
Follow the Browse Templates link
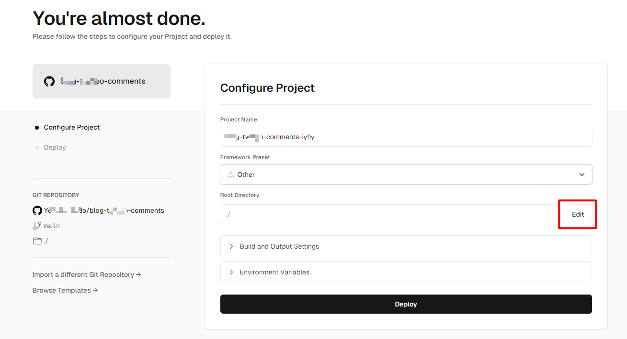[x=65, y=290]
